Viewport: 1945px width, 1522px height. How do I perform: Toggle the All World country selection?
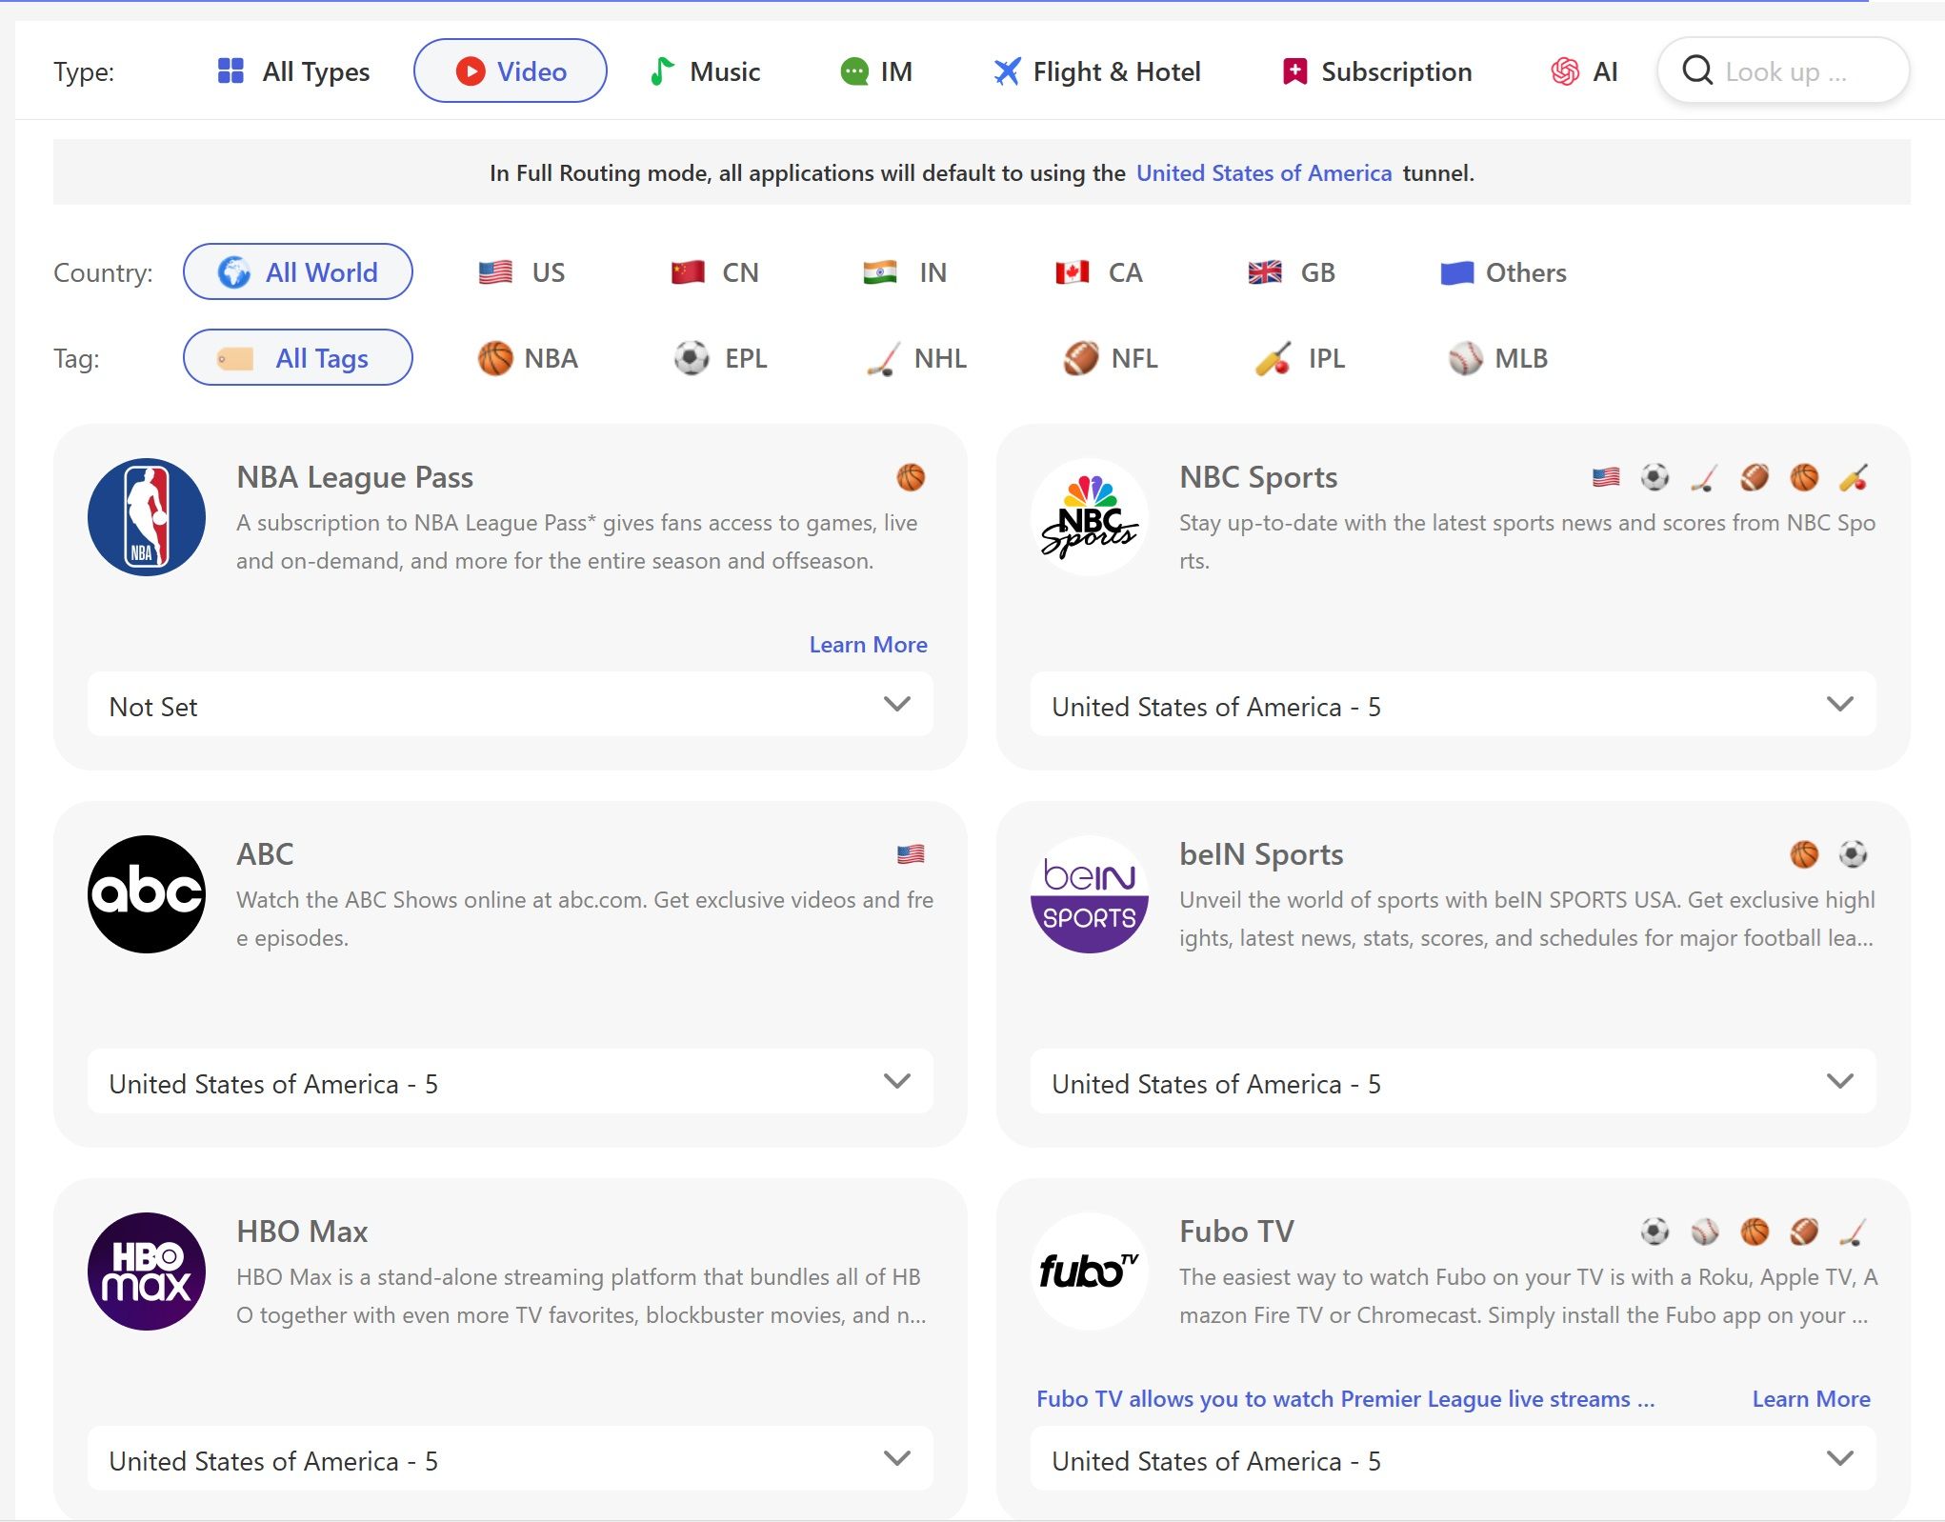[x=297, y=271]
